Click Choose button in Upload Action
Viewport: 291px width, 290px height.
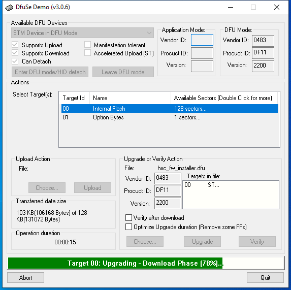pos(47,187)
